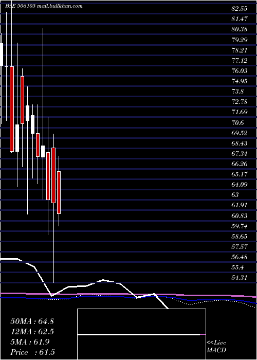This screenshot has height=360, width=257.
Task: Click the 60.83 price axis label
Action: point(240,216)
